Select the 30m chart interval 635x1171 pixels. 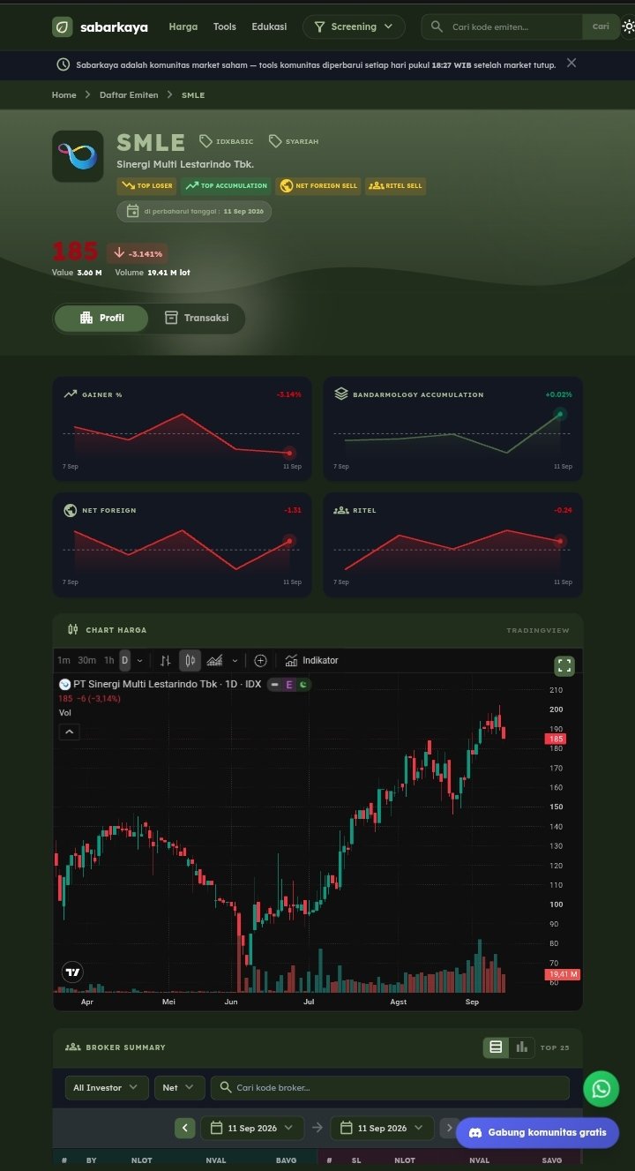tap(86, 660)
